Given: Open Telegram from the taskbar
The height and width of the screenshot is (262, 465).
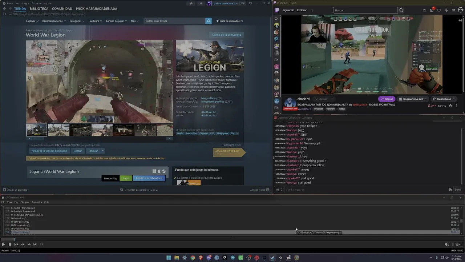Looking at the screenshot, I should click(232, 258).
